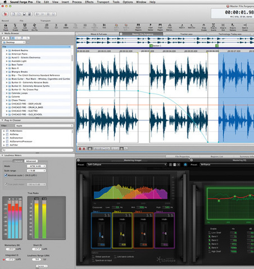Viewport: 254px width, 269px height.
Task: Toggle Global spectrum option in Mastering Imager
Action: click(x=93, y=257)
